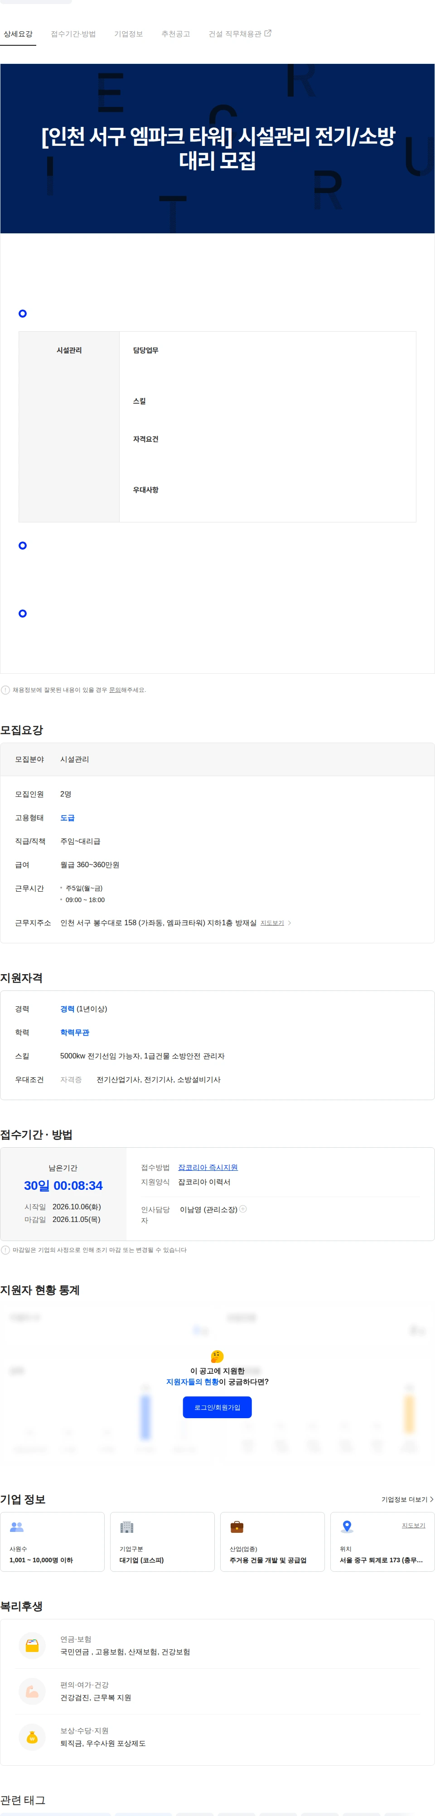Click the 위치 map pin icon
Viewport: 435px width, 1816px height.
[347, 1526]
